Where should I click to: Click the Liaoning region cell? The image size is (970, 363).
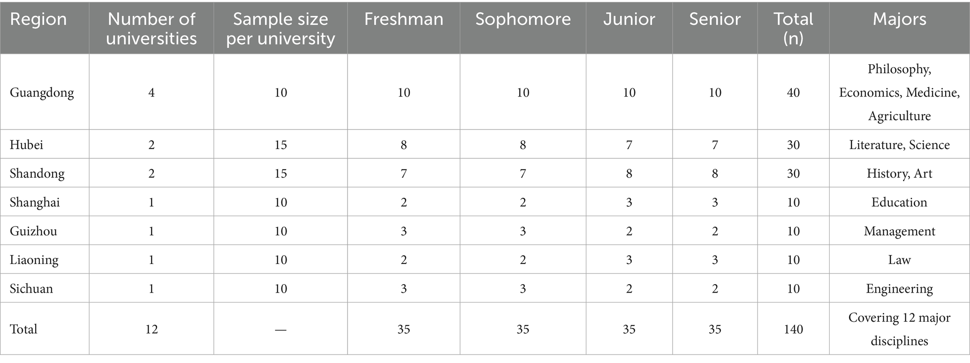coord(34,260)
